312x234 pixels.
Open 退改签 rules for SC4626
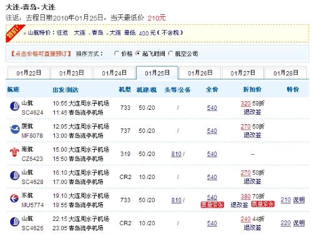pyautogui.click(x=252, y=228)
